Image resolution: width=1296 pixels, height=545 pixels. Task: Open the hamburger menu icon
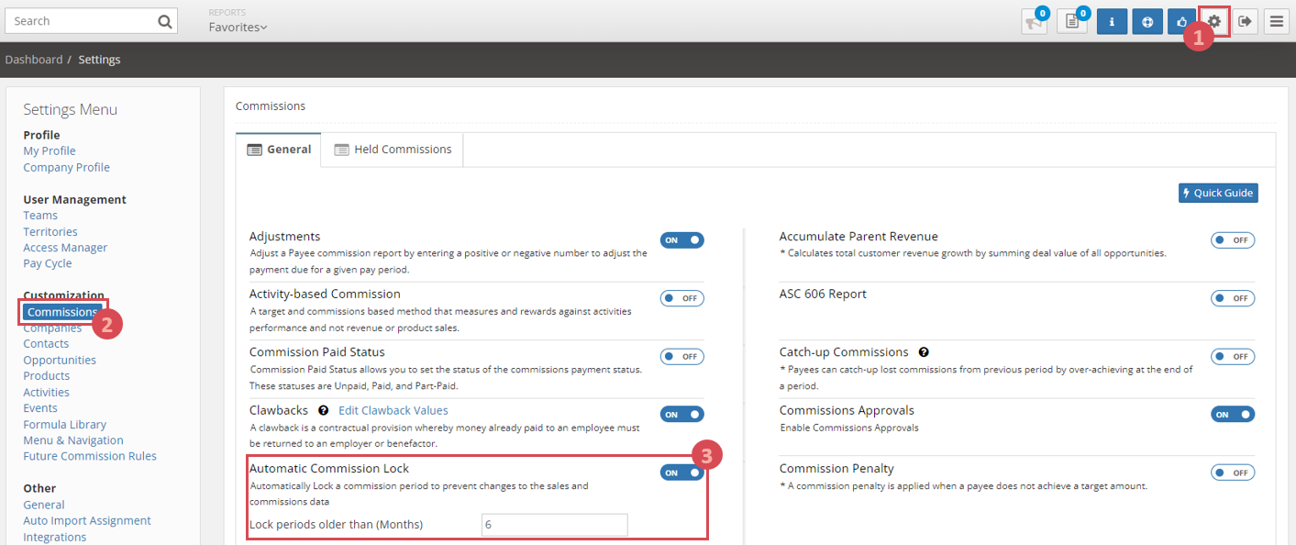point(1276,21)
